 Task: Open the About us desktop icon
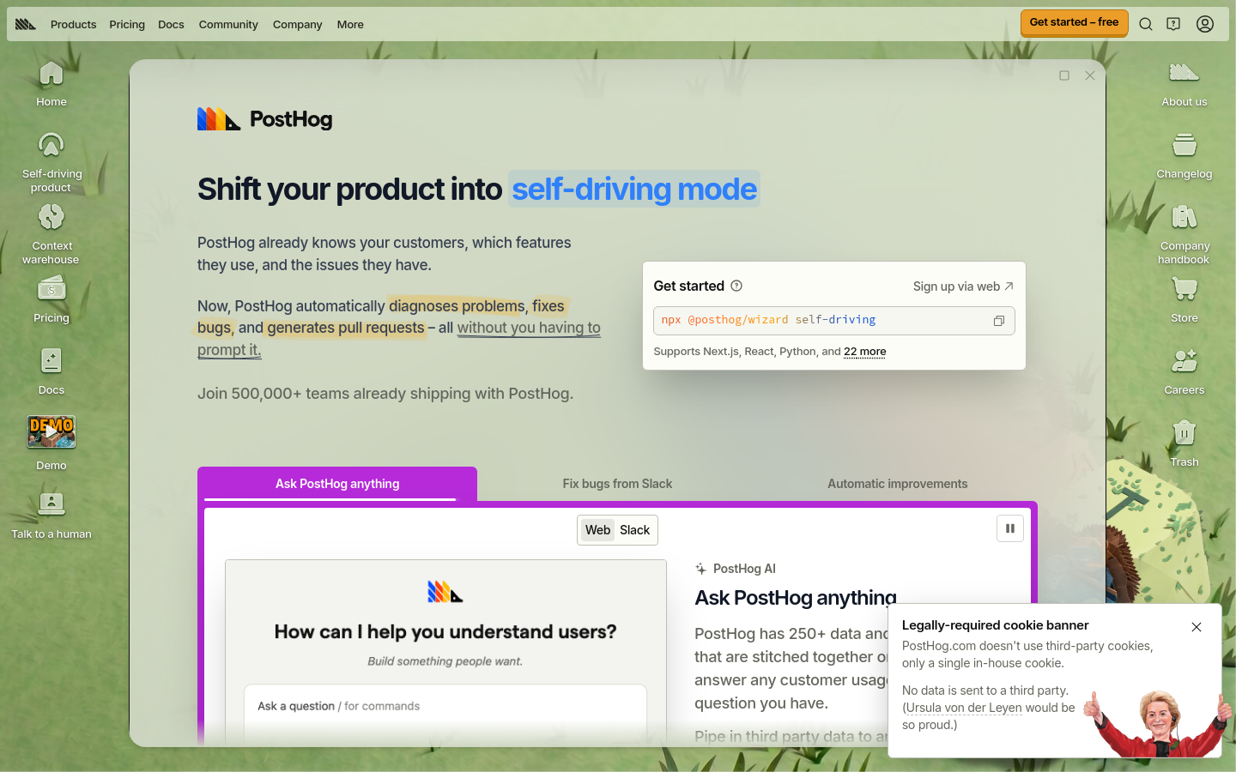click(1184, 84)
